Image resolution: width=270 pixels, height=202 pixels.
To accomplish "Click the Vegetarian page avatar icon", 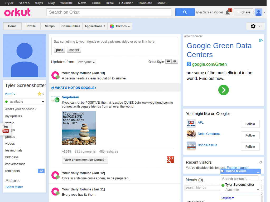I will 55,99.
